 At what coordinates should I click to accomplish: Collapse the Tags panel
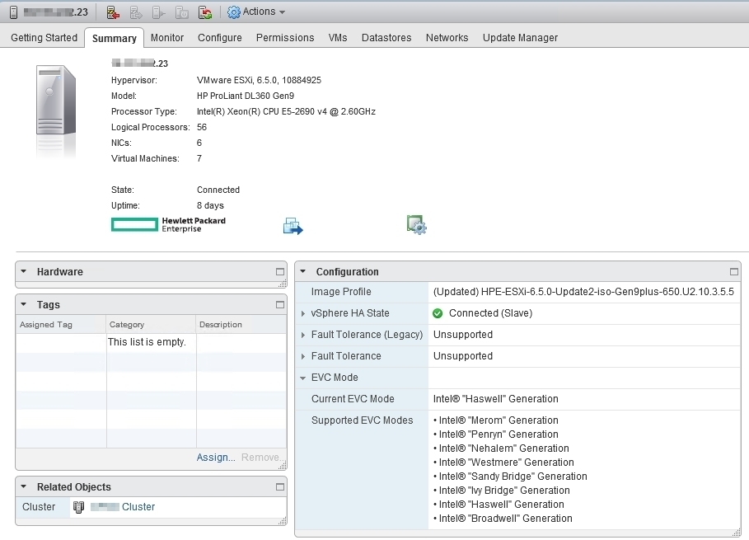coord(23,304)
